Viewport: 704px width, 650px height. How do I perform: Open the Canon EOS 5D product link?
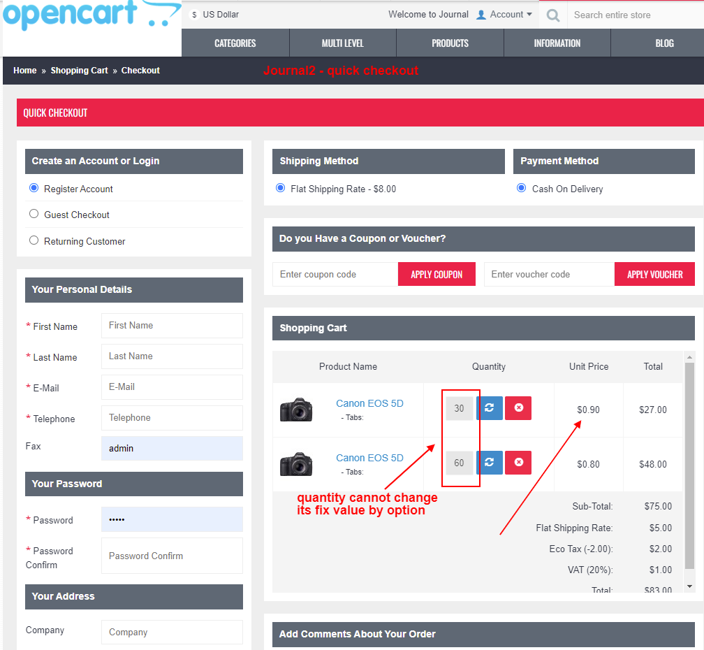pyautogui.click(x=369, y=403)
